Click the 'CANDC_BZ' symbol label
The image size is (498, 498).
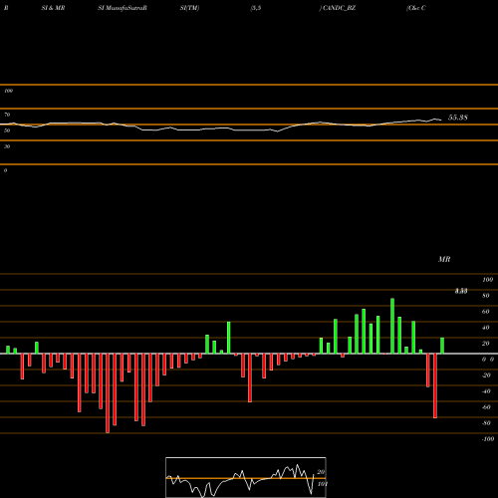(x=339, y=8)
